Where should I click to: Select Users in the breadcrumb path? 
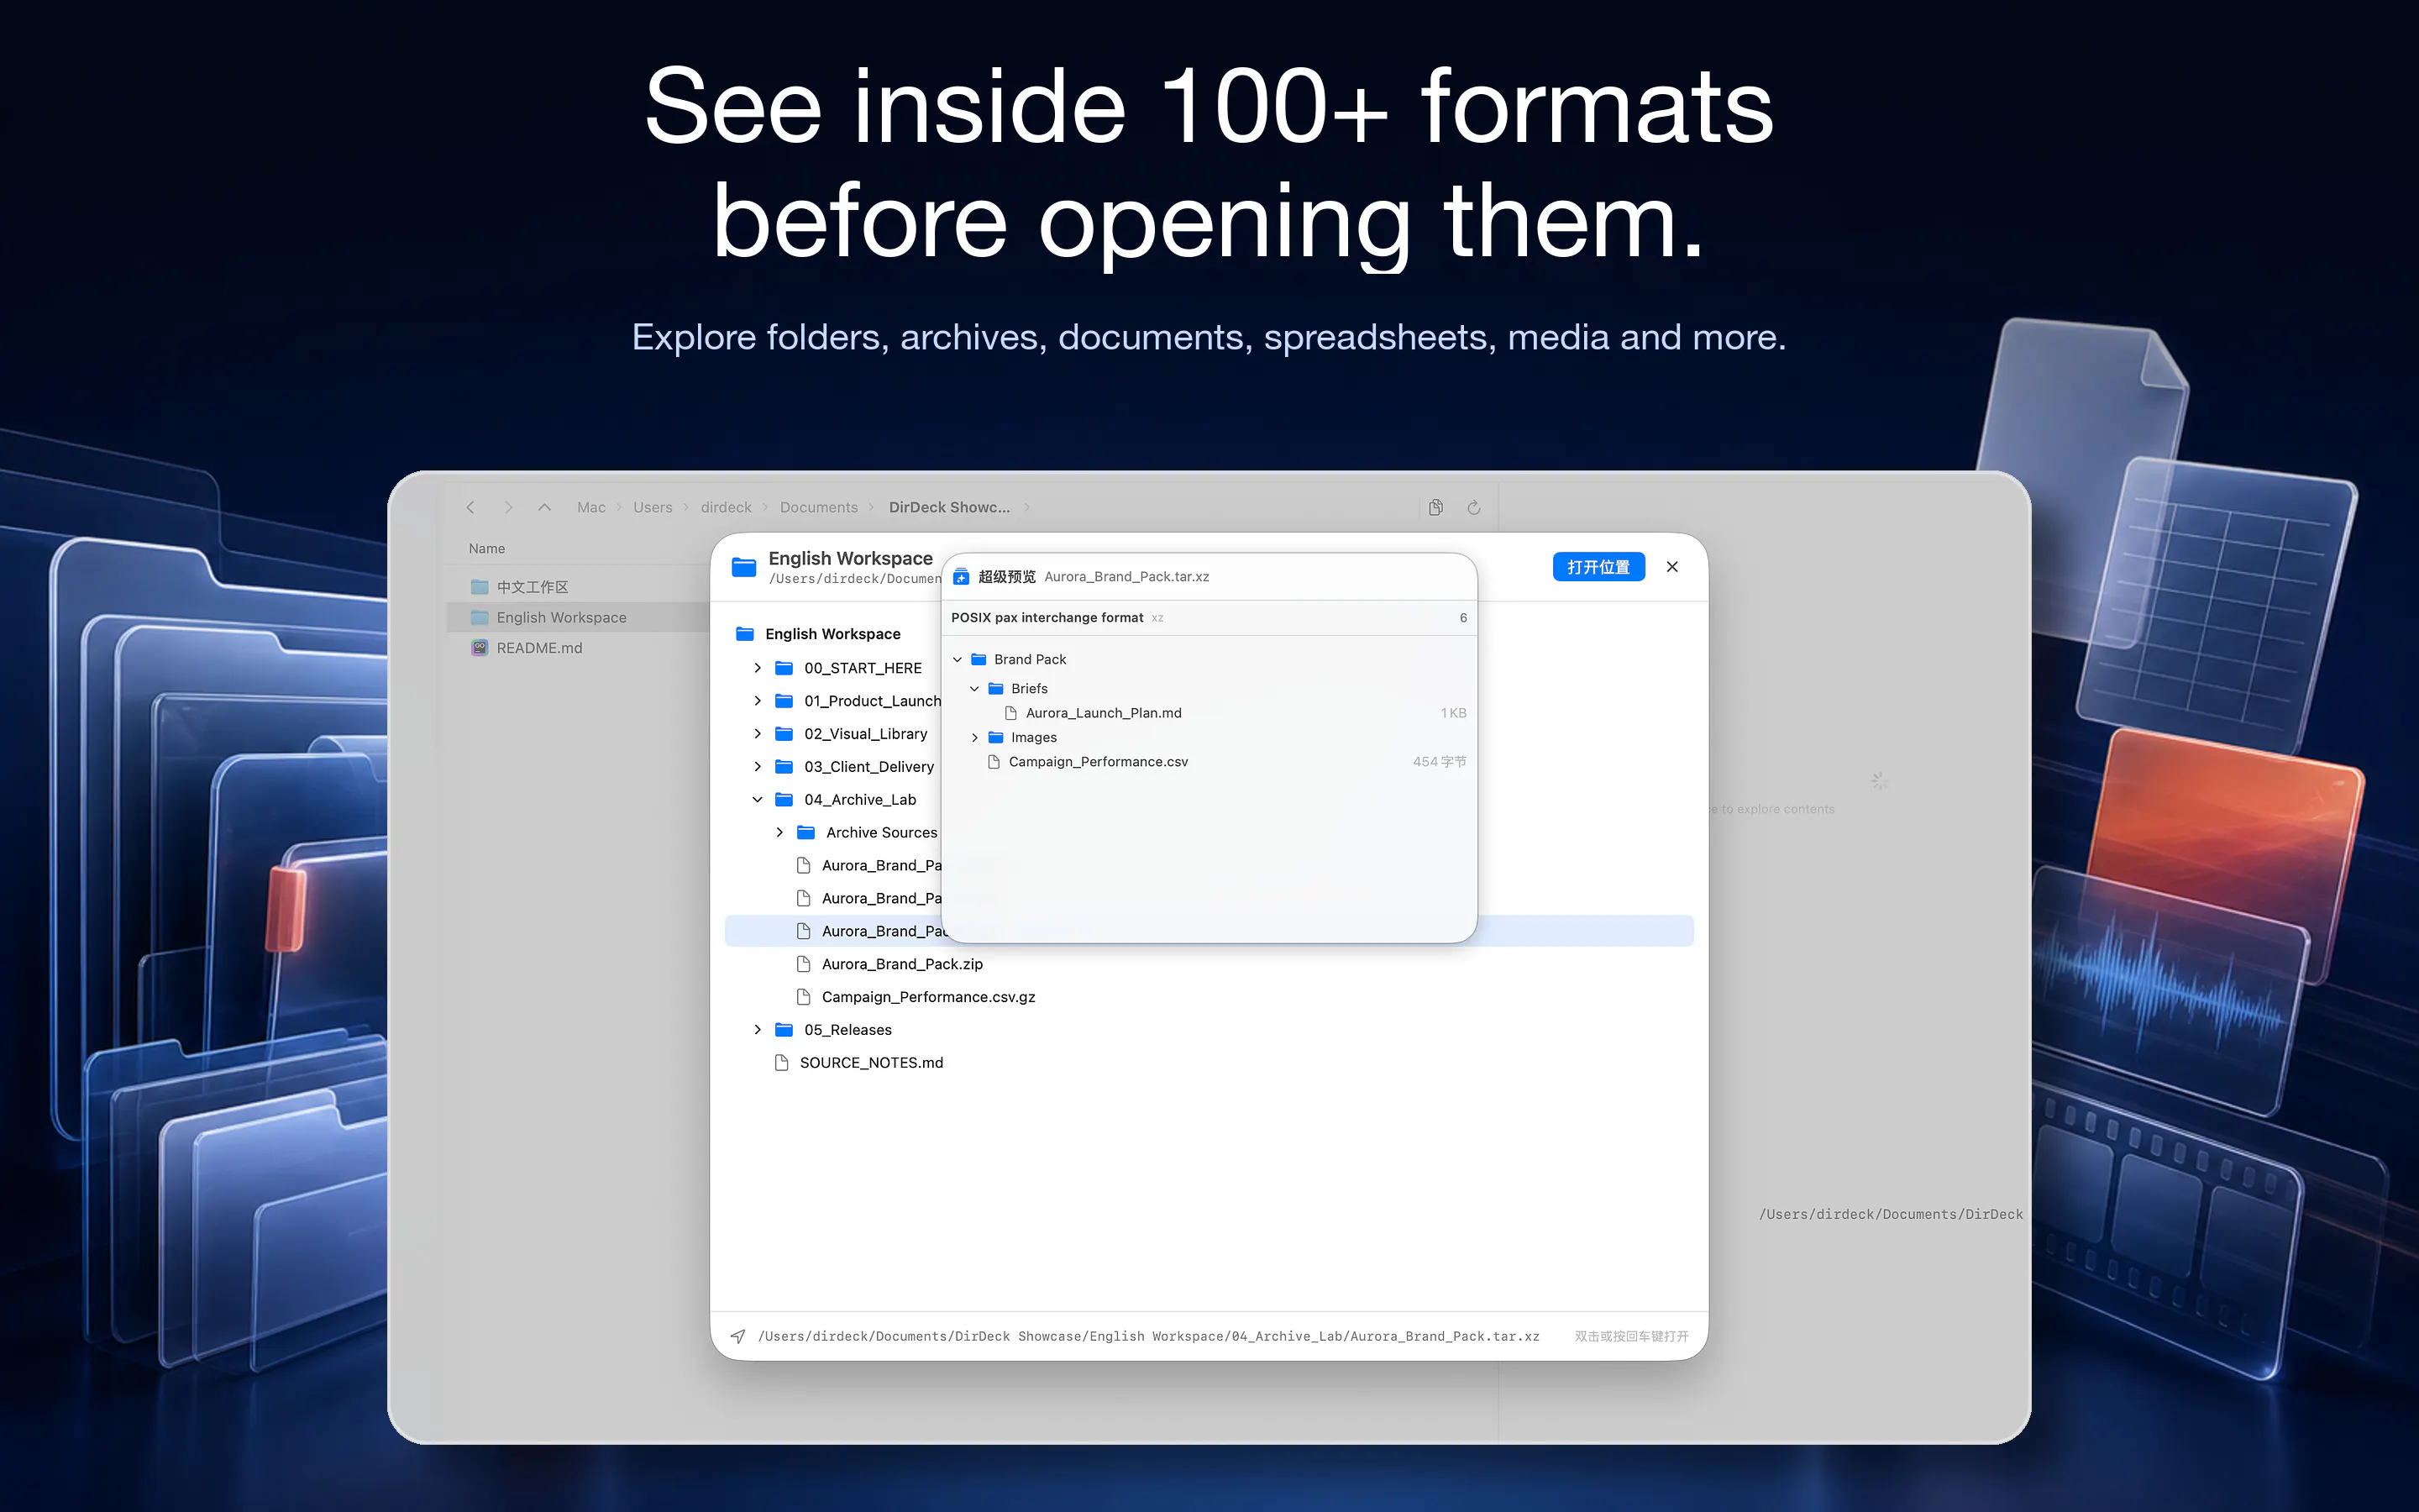click(653, 507)
